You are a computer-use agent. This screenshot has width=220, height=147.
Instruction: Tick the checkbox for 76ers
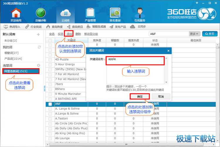(x=50, y=84)
